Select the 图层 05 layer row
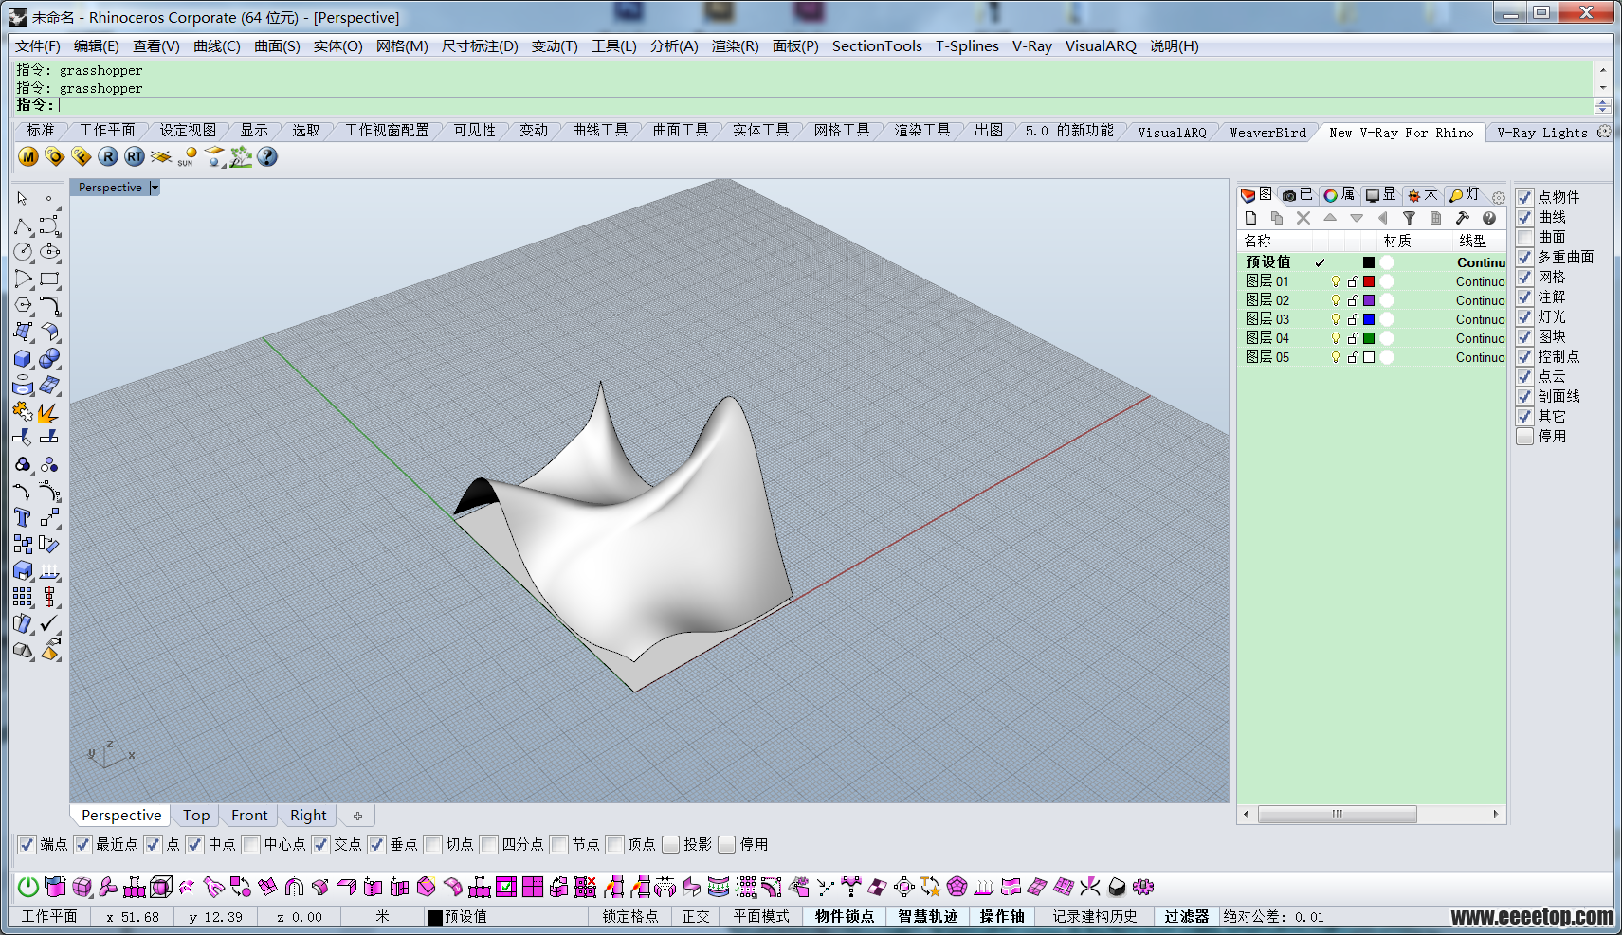 (1372, 357)
